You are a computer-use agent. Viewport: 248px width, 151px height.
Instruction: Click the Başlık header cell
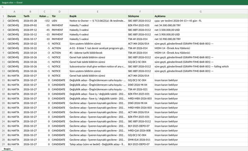[98, 16]
